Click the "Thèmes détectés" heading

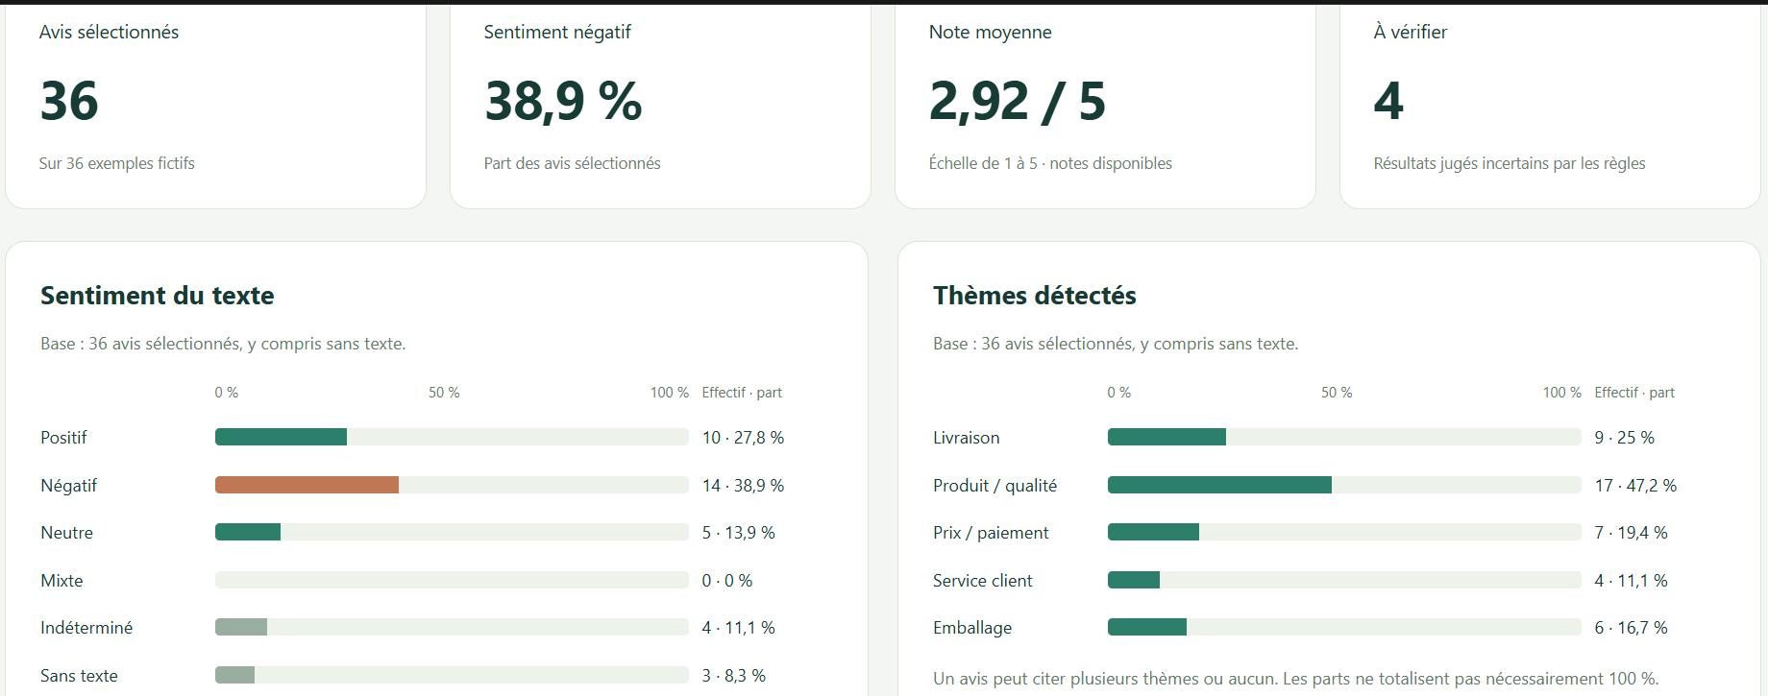point(1035,296)
